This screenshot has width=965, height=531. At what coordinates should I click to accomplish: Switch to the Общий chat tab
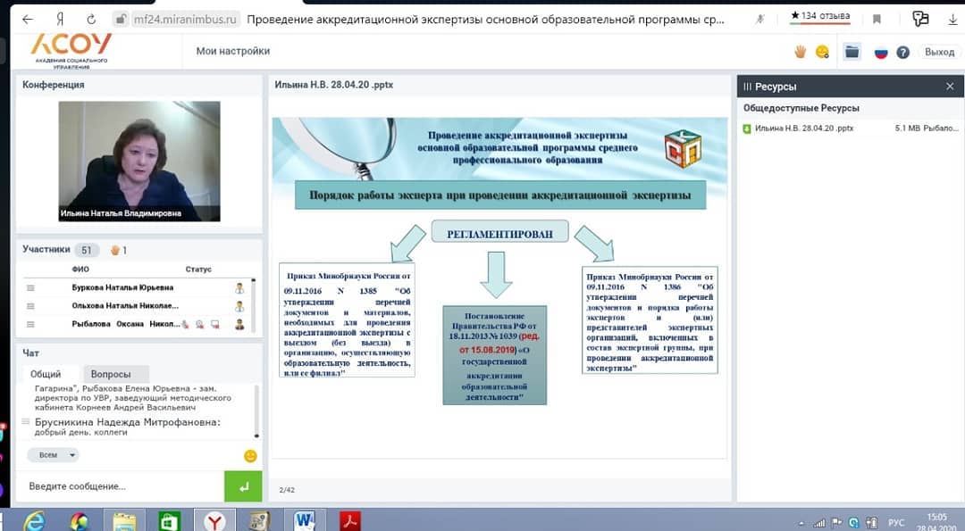(x=46, y=374)
